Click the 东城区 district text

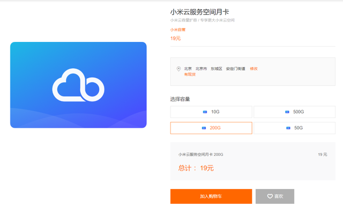click(x=217, y=69)
